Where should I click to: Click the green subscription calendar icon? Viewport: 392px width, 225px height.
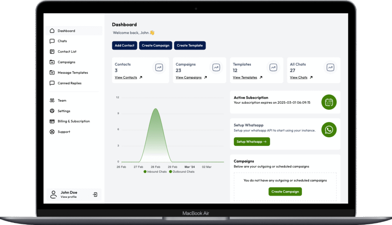329,102
